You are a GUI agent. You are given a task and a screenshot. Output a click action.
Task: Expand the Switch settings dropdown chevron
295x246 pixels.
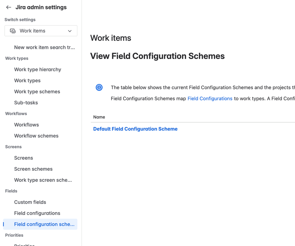[x=70, y=31]
